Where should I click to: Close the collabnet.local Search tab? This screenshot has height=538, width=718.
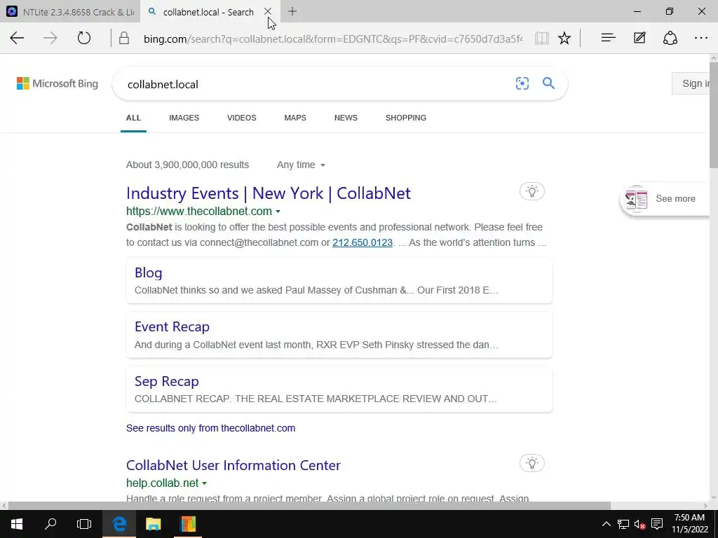pyautogui.click(x=268, y=11)
